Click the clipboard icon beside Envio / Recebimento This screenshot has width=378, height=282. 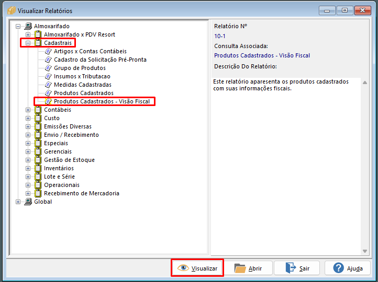[38, 135]
